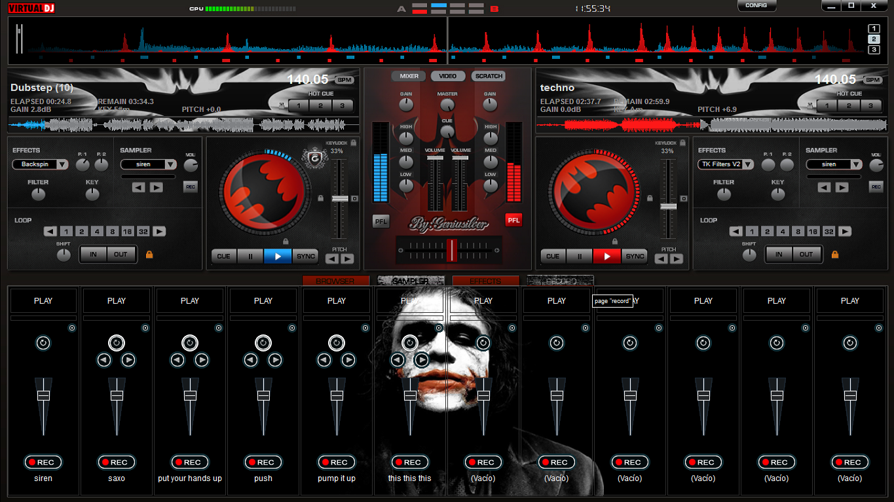Open the BROWSER page tab

point(335,281)
